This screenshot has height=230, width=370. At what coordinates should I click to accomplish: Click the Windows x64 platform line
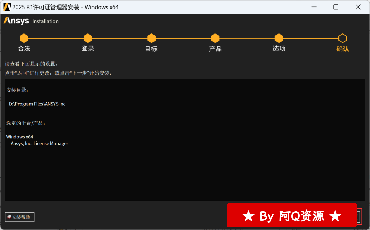tap(19, 137)
